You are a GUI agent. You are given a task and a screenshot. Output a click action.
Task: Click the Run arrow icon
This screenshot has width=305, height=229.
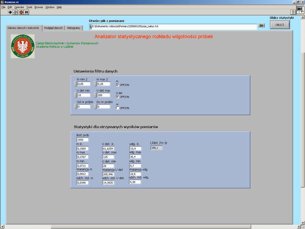(10, 12)
